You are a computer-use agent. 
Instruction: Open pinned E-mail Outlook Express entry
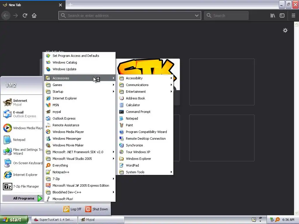coord(22,114)
